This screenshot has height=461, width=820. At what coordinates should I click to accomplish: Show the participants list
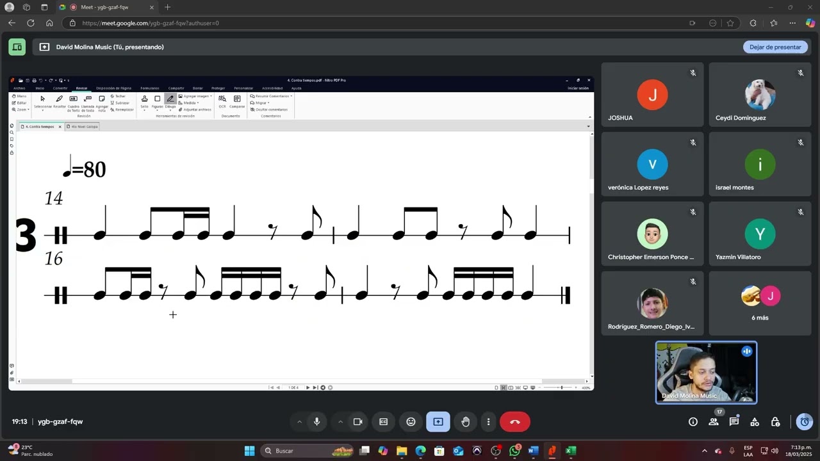click(x=714, y=422)
